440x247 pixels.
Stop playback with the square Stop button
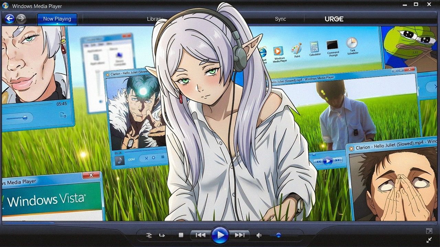pyautogui.click(x=181, y=235)
